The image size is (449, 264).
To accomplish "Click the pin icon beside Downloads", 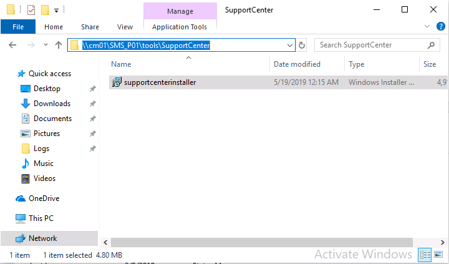I will pyautogui.click(x=92, y=104).
